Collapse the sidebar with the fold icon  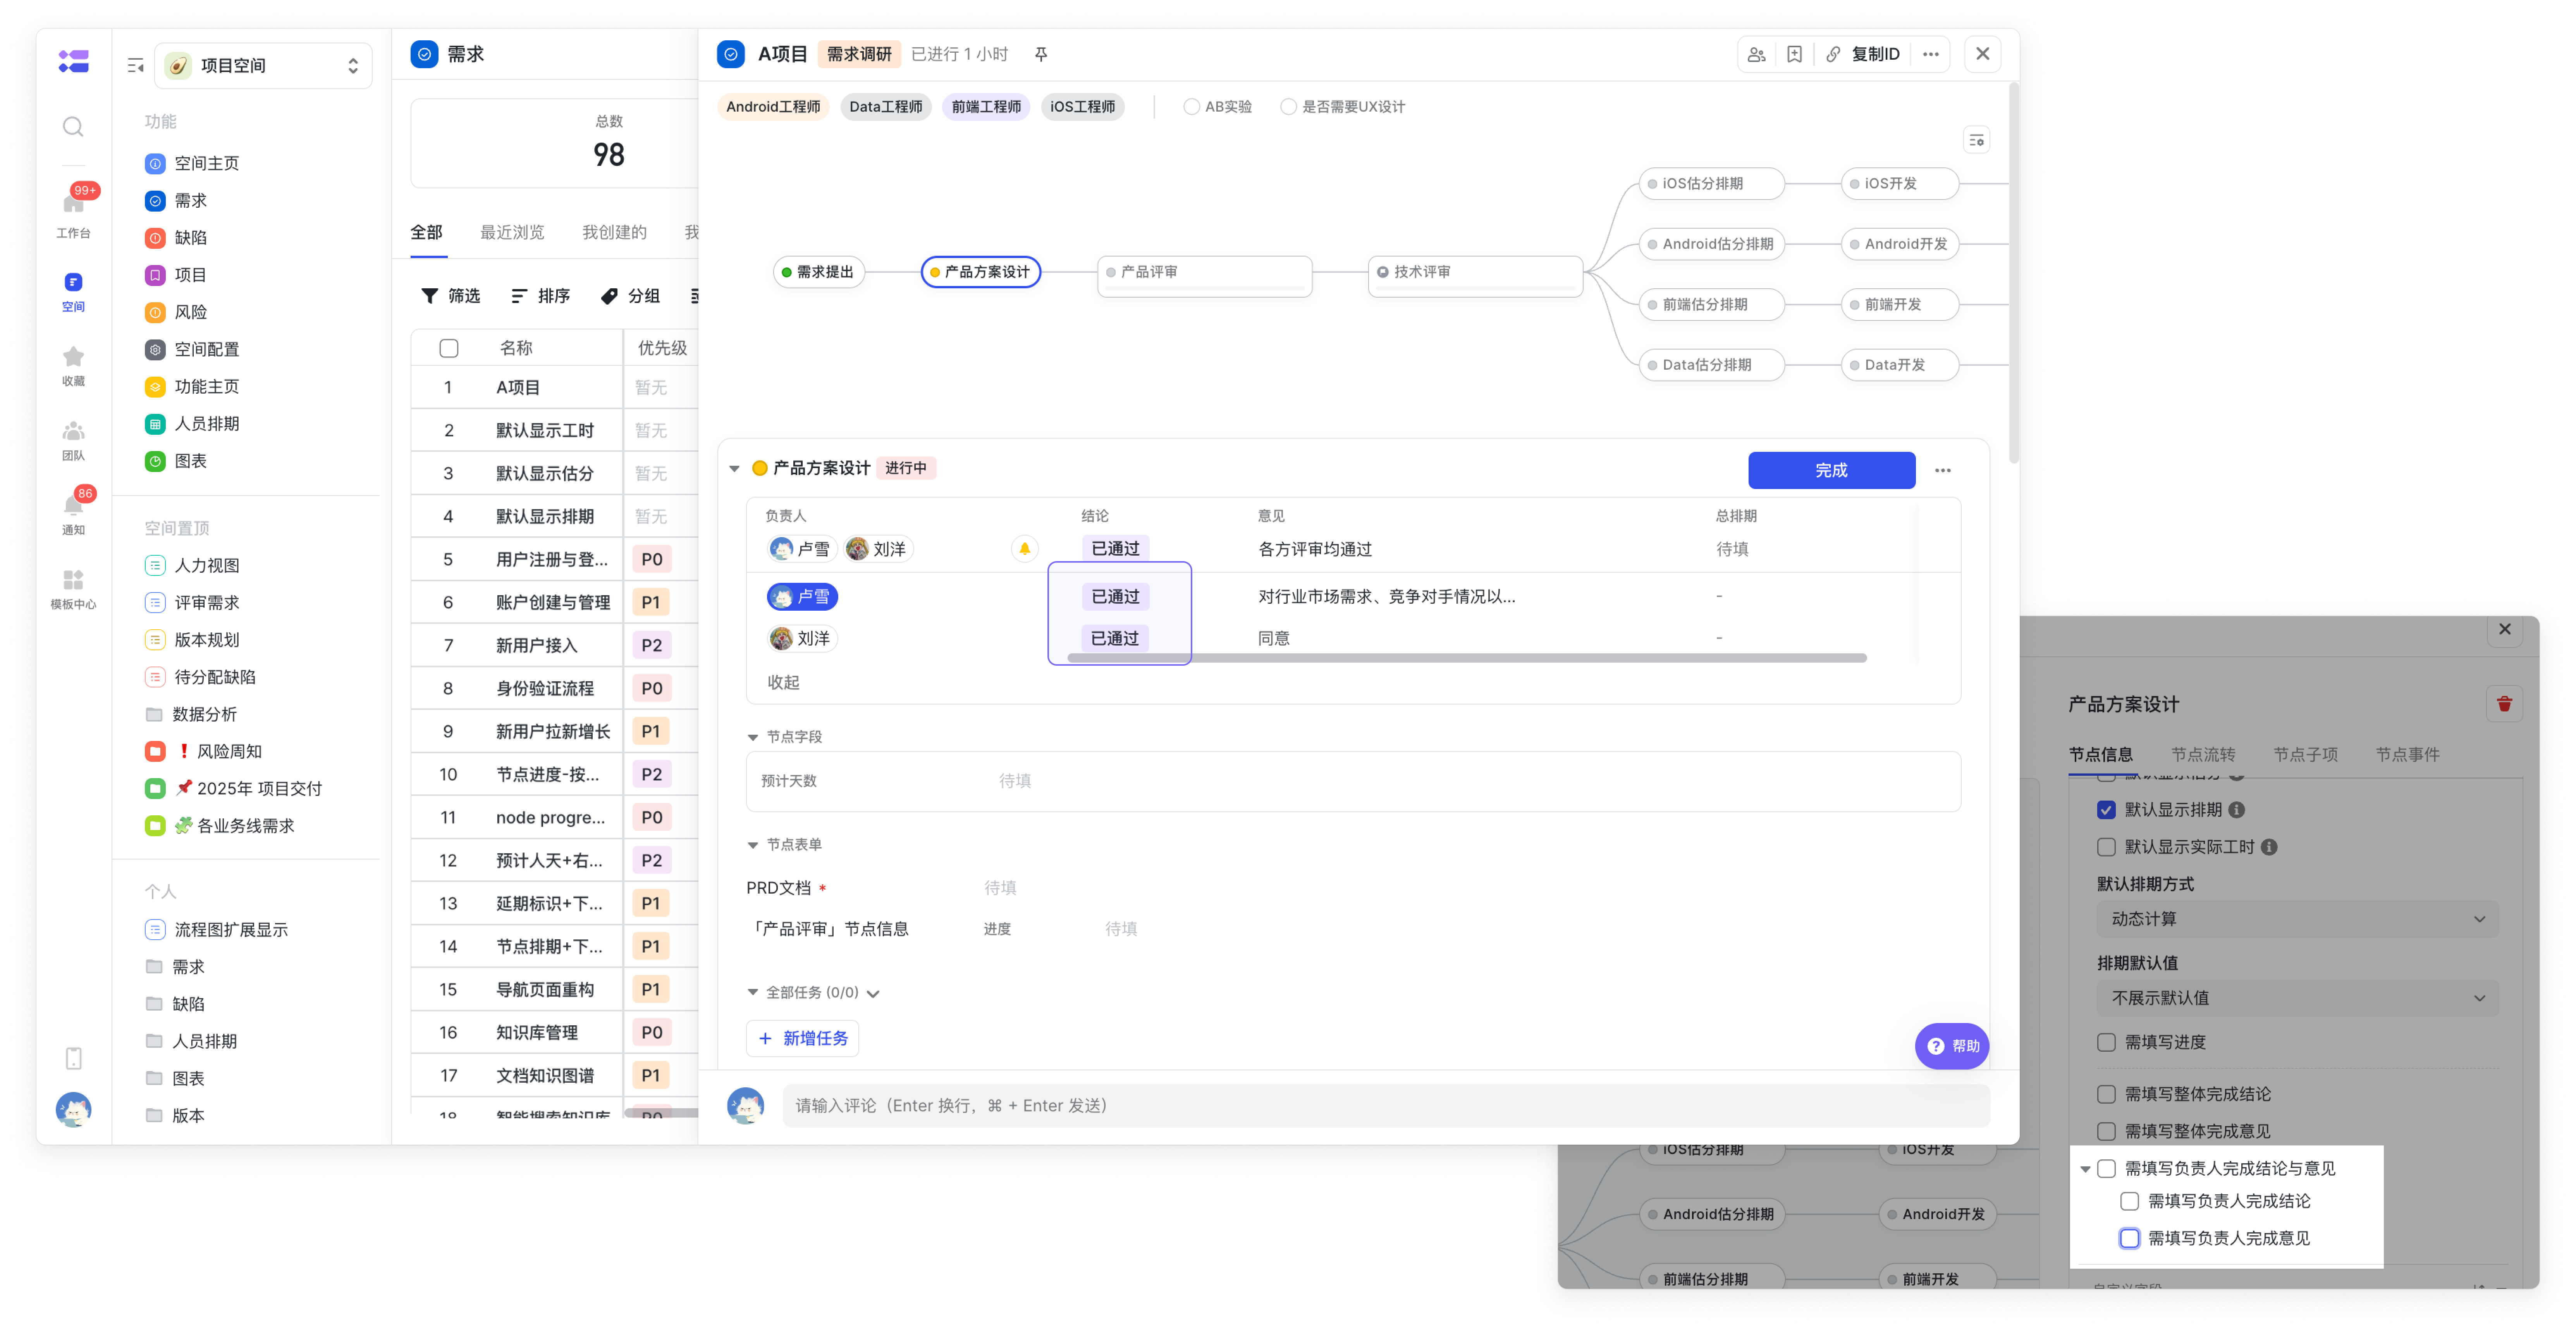[x=136, y=66]
